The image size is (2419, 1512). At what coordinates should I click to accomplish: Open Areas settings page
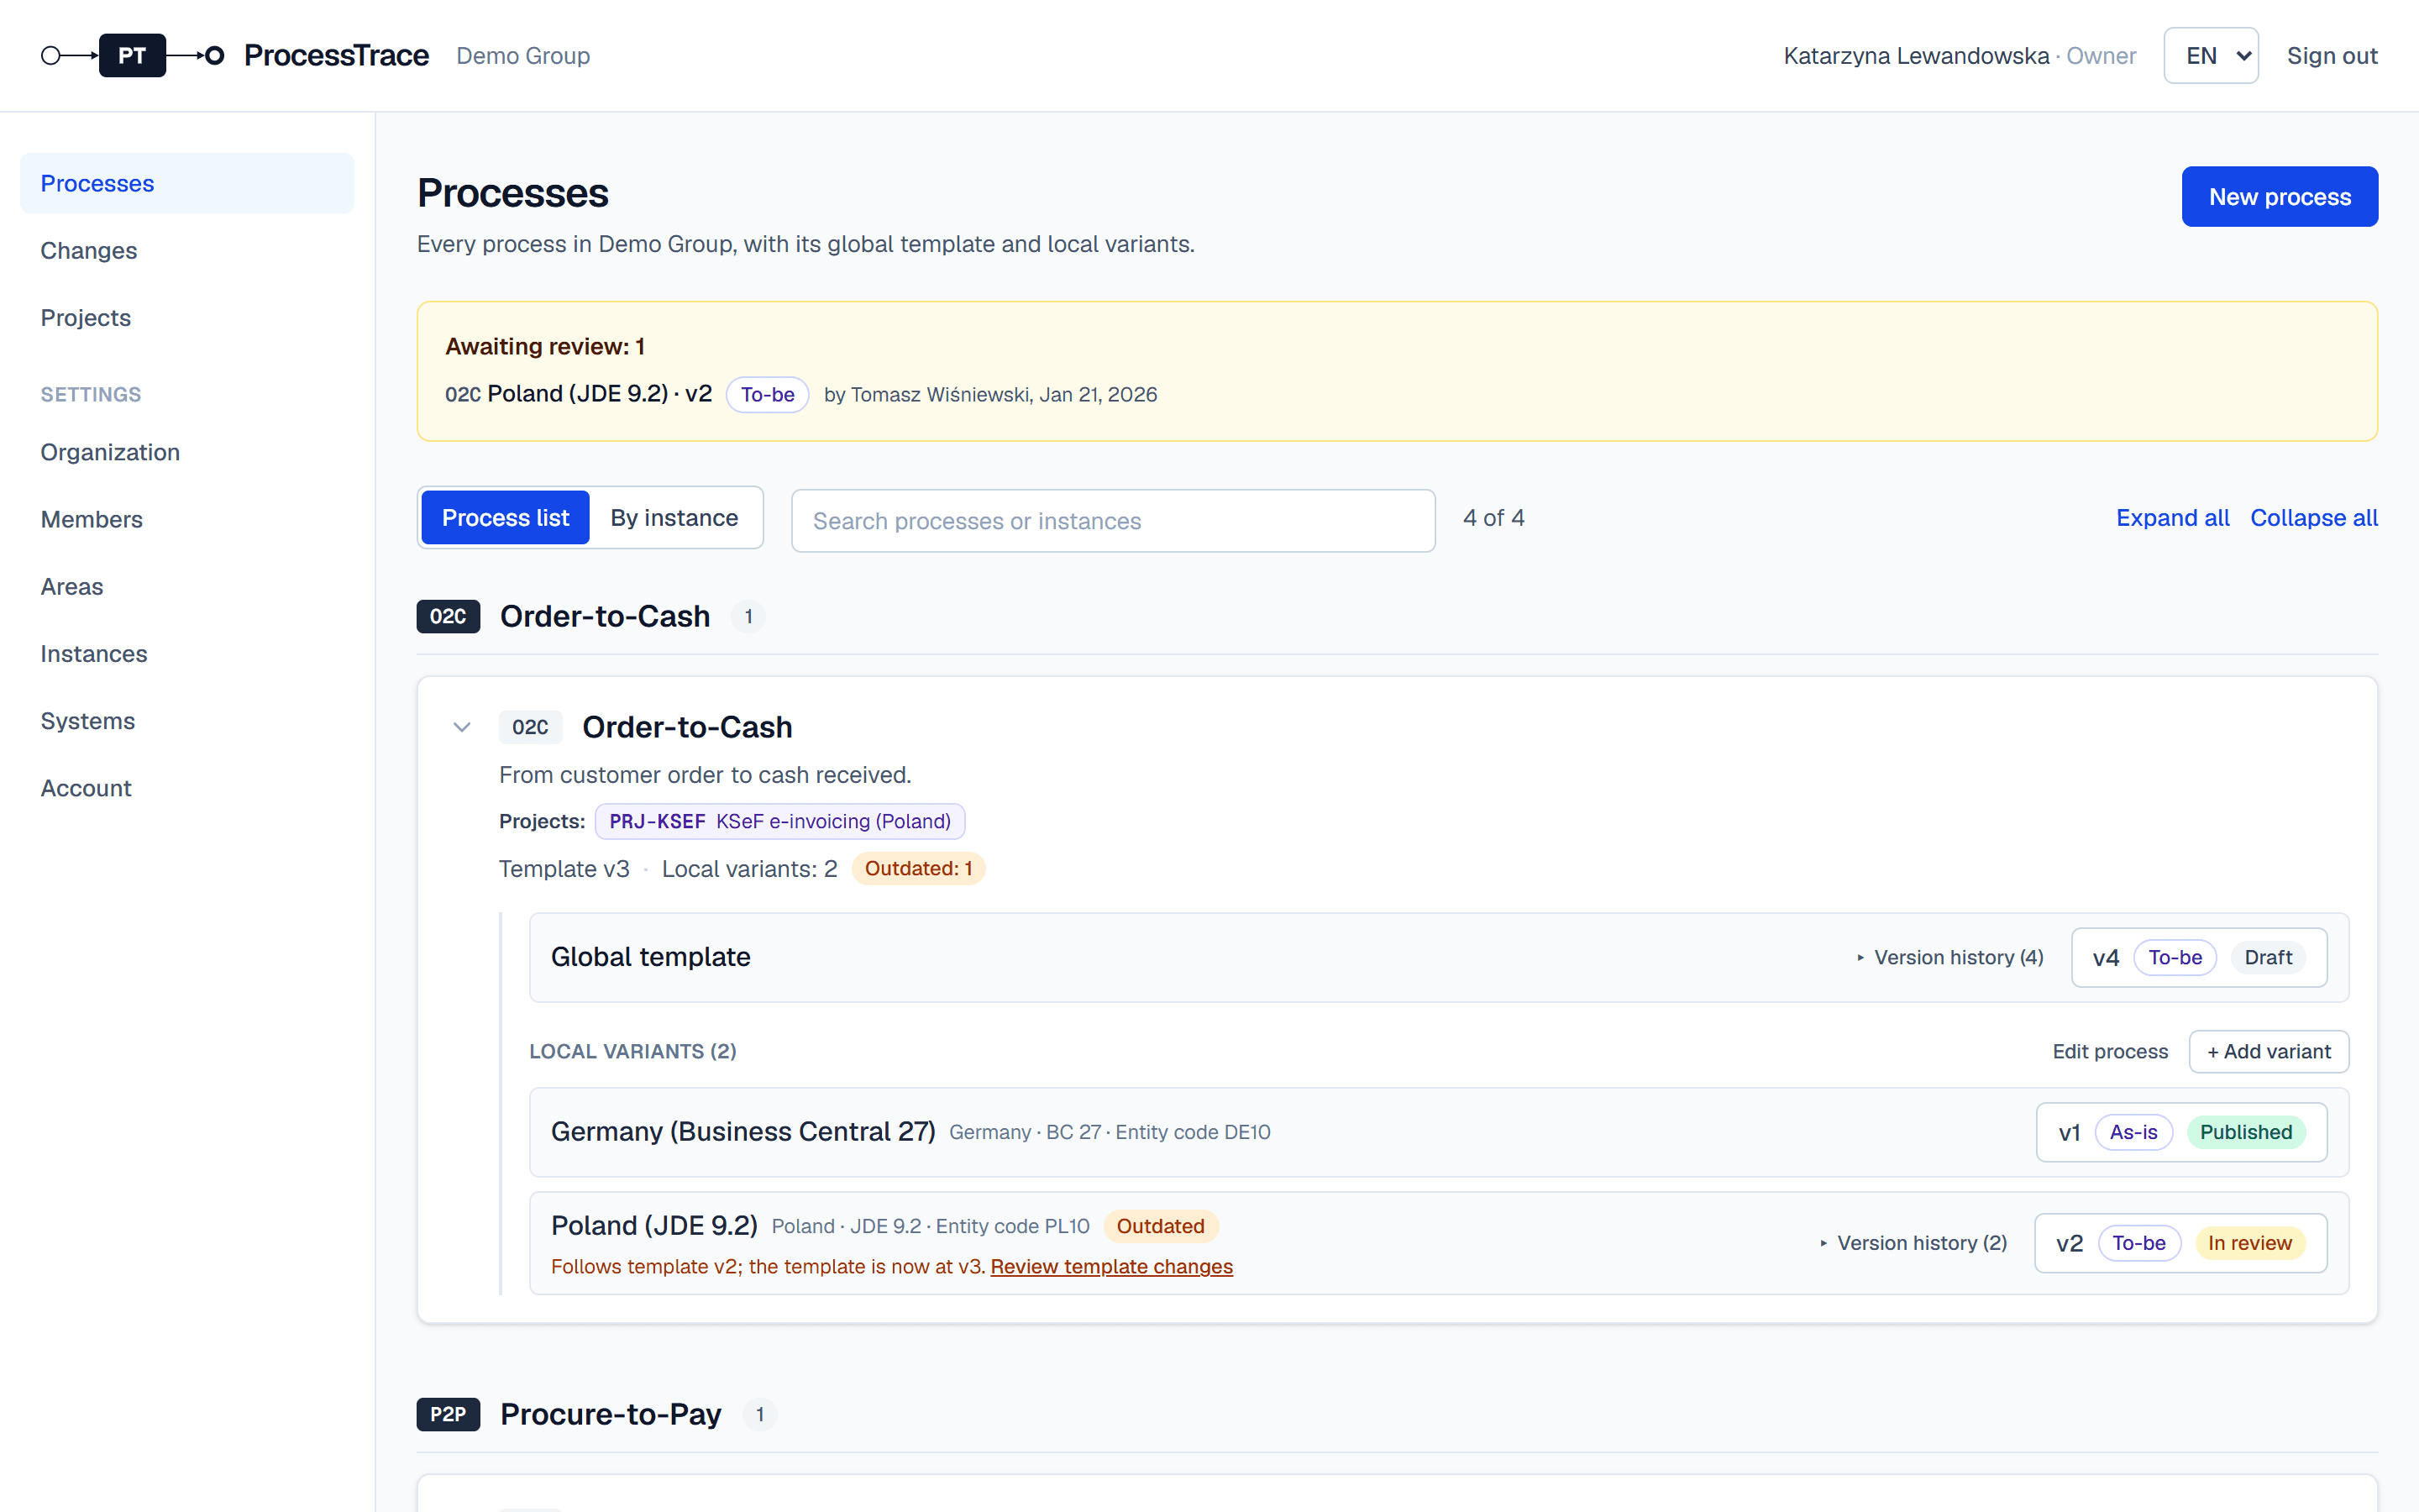point(187,586)
